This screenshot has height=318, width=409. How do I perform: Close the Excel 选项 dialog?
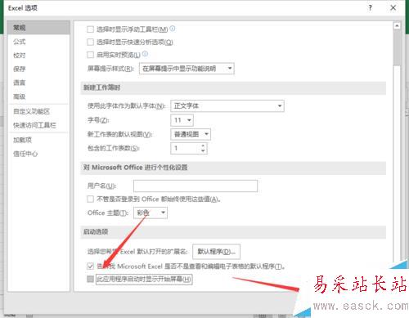coord(393,8)
